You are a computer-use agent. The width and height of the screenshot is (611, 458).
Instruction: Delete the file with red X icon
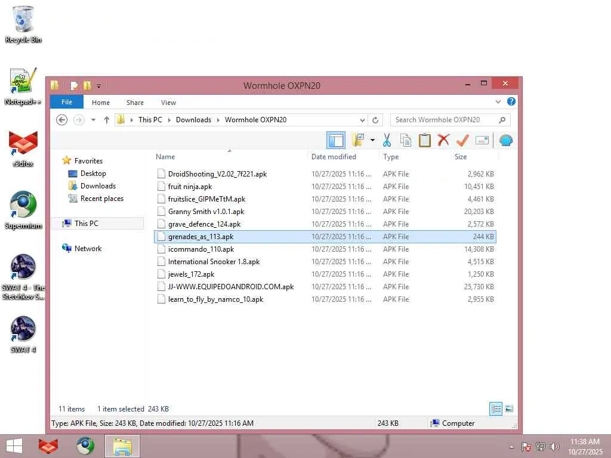pos(443,140)
